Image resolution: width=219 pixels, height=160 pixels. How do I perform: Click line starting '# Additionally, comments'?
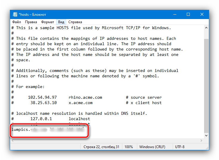(x=95, y=70)
